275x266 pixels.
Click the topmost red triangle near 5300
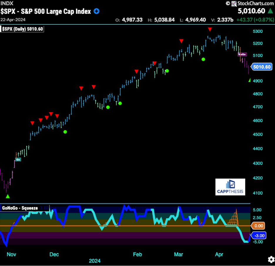tap(210, 29)
